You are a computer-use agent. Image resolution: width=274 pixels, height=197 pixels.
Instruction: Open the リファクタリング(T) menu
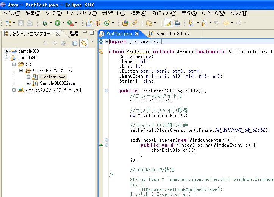pos(81,13)
